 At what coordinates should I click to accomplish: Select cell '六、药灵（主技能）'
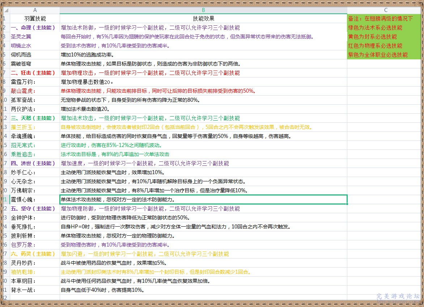point(35,254)
